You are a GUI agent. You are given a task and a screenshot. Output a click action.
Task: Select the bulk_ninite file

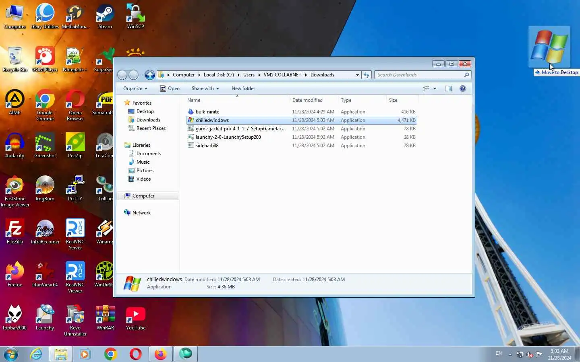point(302,112)
